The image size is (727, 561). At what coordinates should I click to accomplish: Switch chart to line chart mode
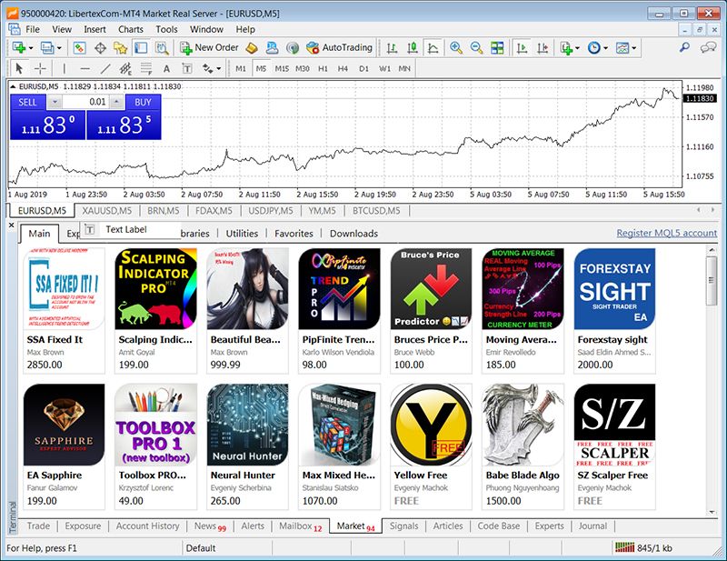tap(433, 48)
